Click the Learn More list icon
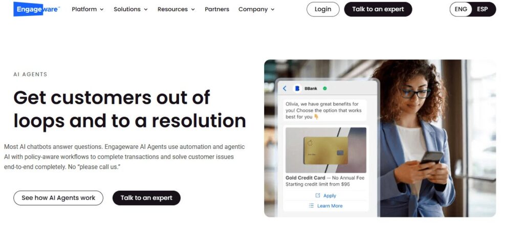 tap(312, 206)
